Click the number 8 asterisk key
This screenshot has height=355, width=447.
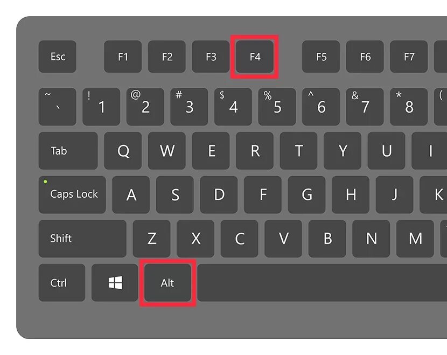pyautogui.click(x=409, y=107)
